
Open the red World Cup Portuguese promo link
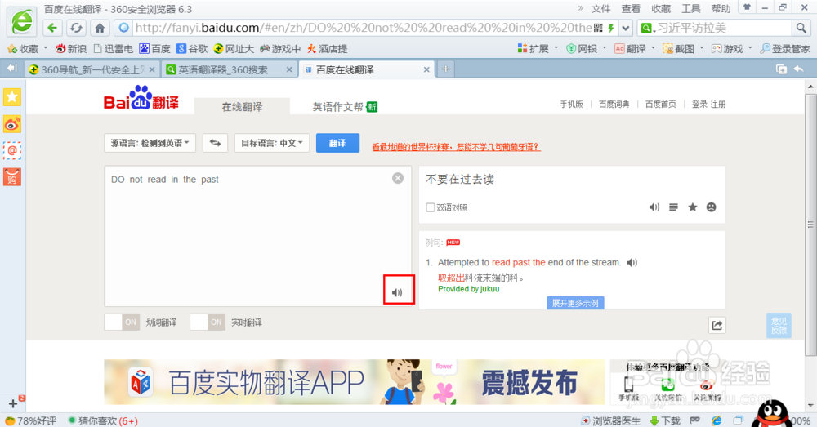[x=456, y=147]
